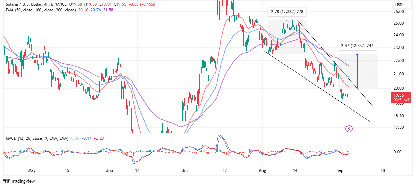Viewport: 416px width, 187px height.
Task: Select the 2.47 (12.33%) 247 measurement label
Action: pos(357,46)
